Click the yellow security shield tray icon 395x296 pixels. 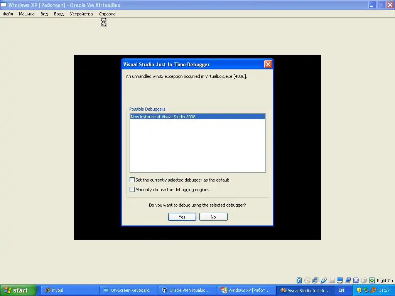coord(359,290)
